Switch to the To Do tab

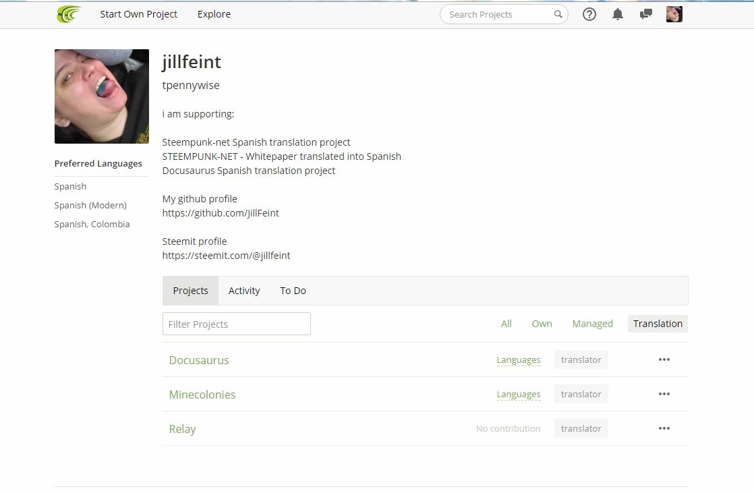pos(293,291)
